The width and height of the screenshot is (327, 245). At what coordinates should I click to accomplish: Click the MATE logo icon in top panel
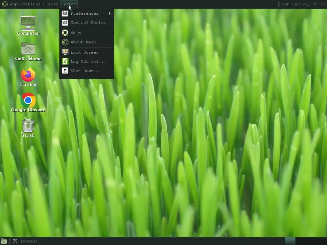[4, 4]
